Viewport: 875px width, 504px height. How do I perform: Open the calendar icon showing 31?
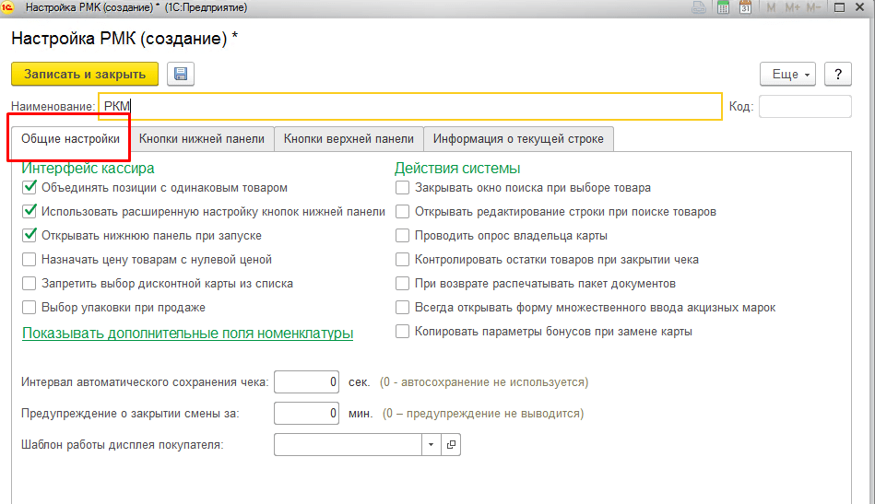(x=746, y=8)
